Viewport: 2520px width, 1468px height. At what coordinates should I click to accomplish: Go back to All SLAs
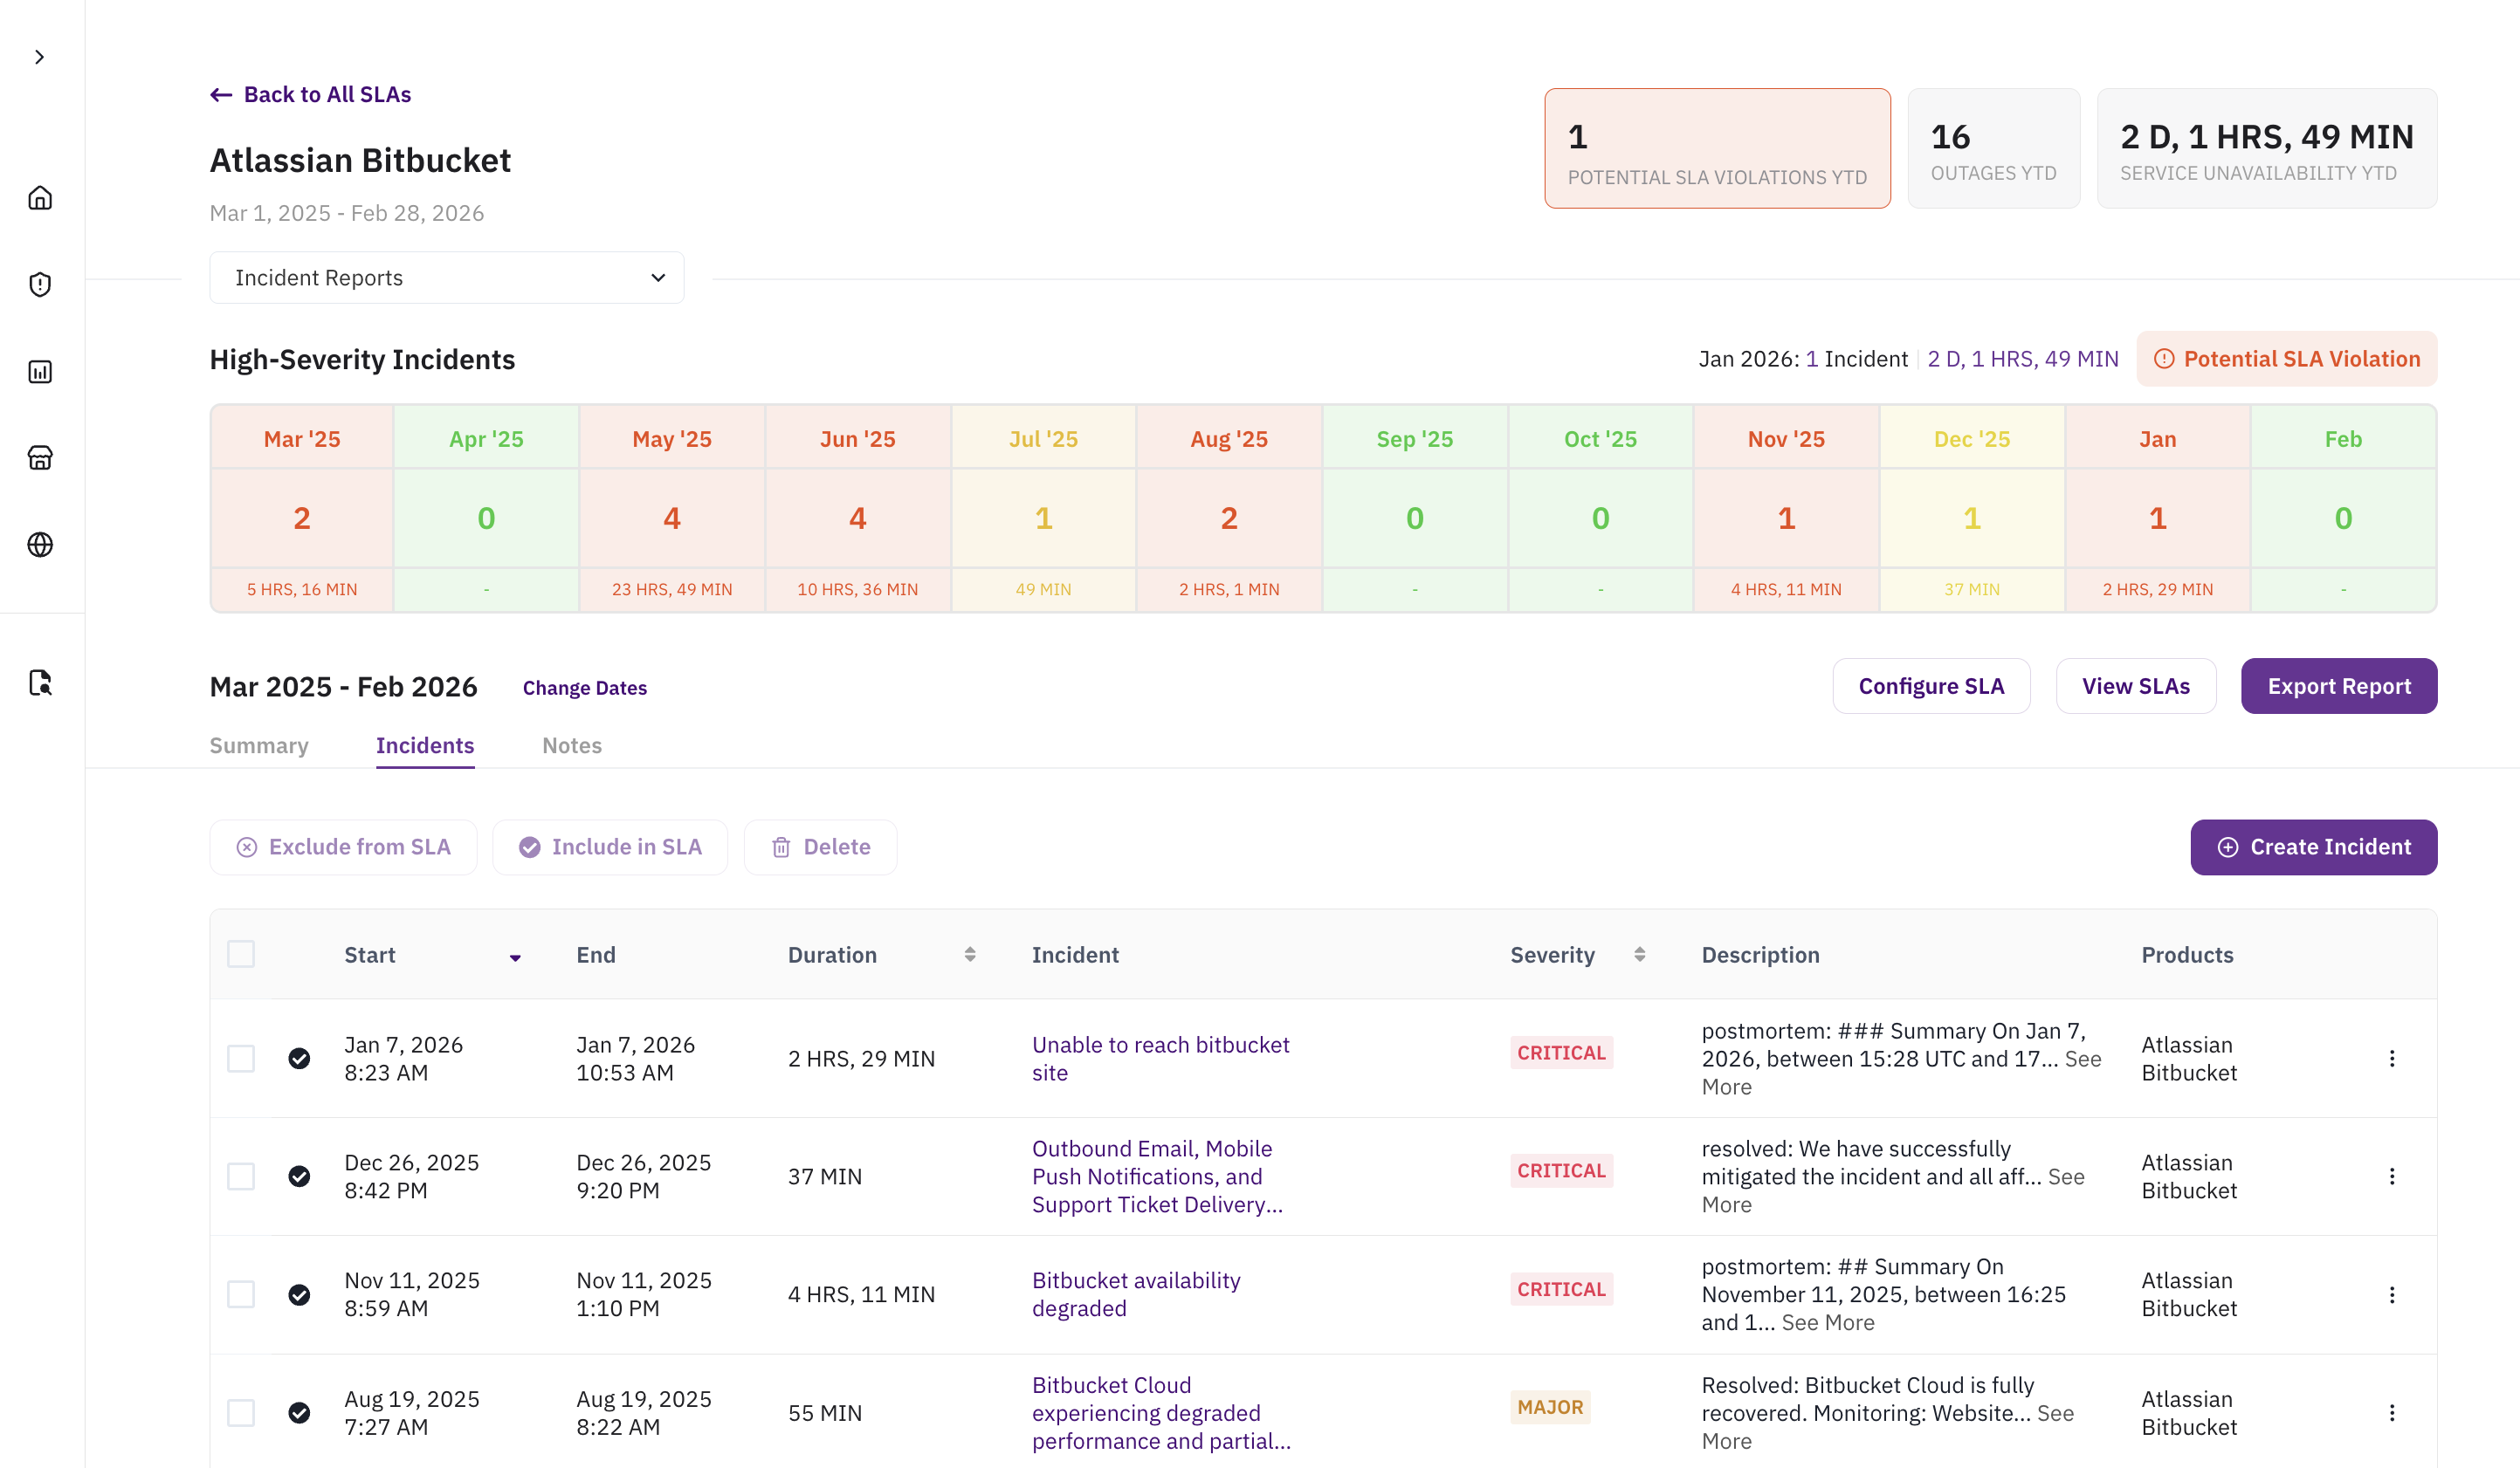[x=310, y=94]
